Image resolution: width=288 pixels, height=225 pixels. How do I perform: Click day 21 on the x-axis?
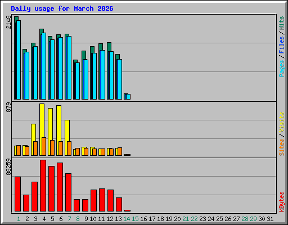[x=186, y=219]
